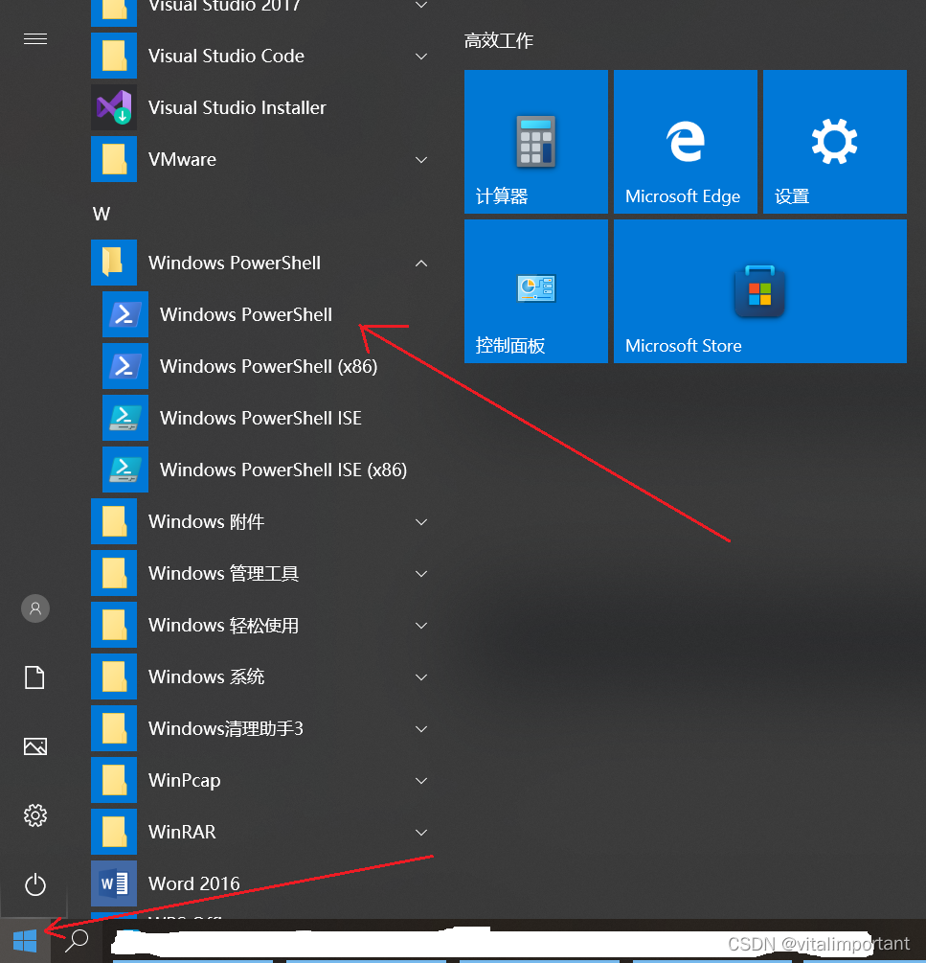Viewport: 926px width, 963px height.
Task: Open the Documents icon in Start sidebar
Action: 35,677
